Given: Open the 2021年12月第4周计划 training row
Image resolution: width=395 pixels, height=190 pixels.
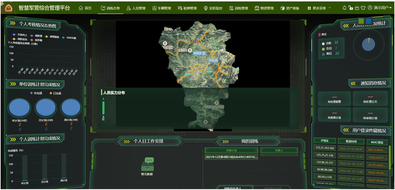Looking at the screenshot, I should [231, 157].
